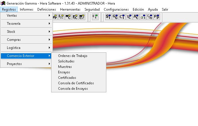Viewport: 198px width, 126px height.
Task: Click the GG toolbar icon
Action: pyautogui.click(x=115, y=17)
